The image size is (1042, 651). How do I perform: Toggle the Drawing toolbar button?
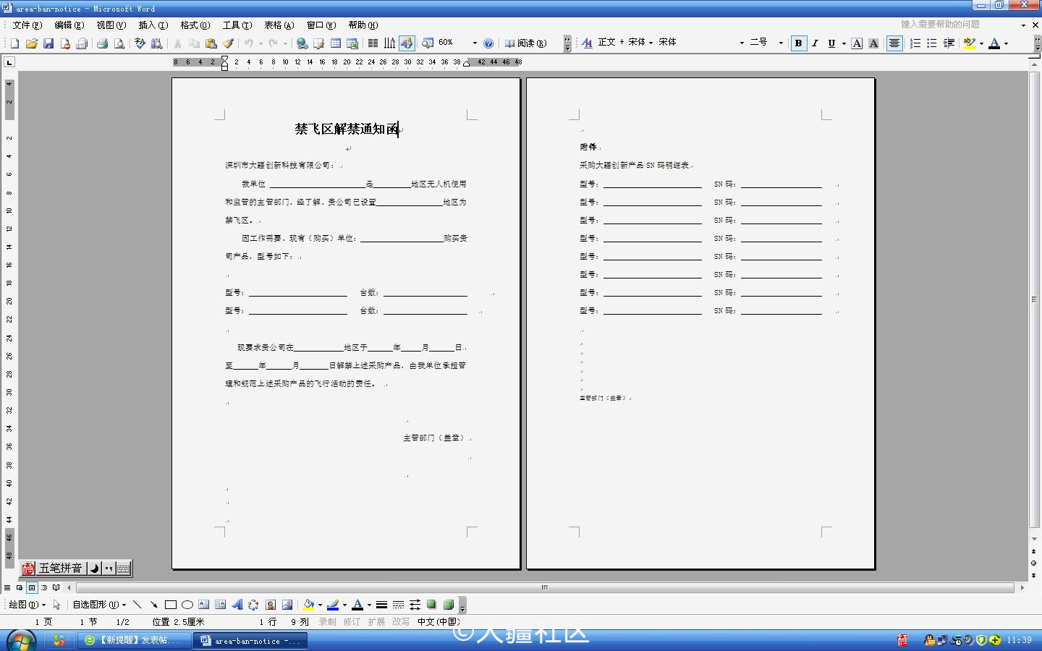pyautogui.click(x=407, y=43)
